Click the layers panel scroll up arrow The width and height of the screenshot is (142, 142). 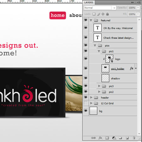pyautogui.click(x=139, y=20)
